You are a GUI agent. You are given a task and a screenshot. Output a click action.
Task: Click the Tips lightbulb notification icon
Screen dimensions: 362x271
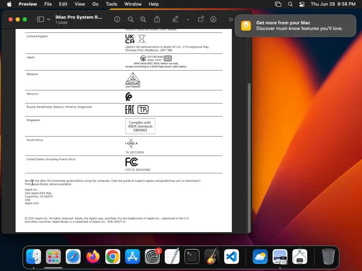click(x=246, y=25)
